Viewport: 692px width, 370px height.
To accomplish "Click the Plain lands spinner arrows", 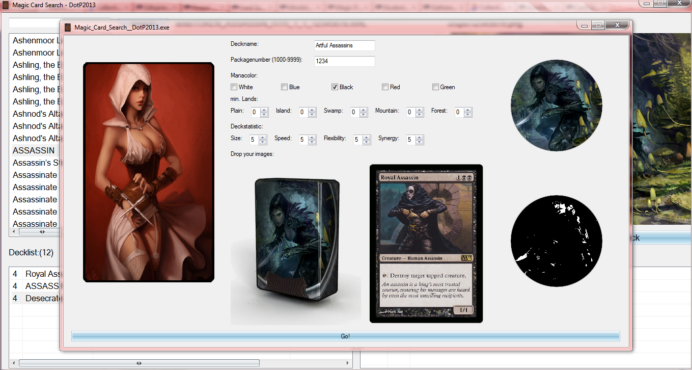I will coord(264,112).
